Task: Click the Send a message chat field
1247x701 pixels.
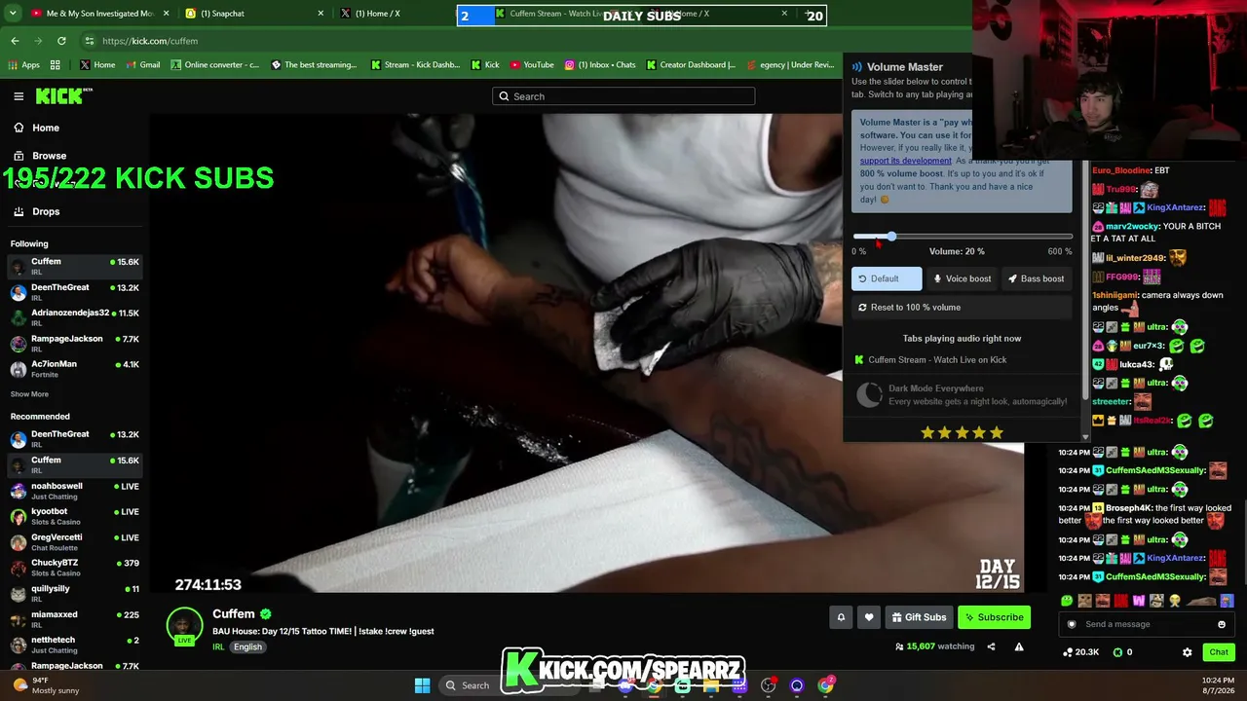Action: pyautogui.click(x=1146, y=624)
